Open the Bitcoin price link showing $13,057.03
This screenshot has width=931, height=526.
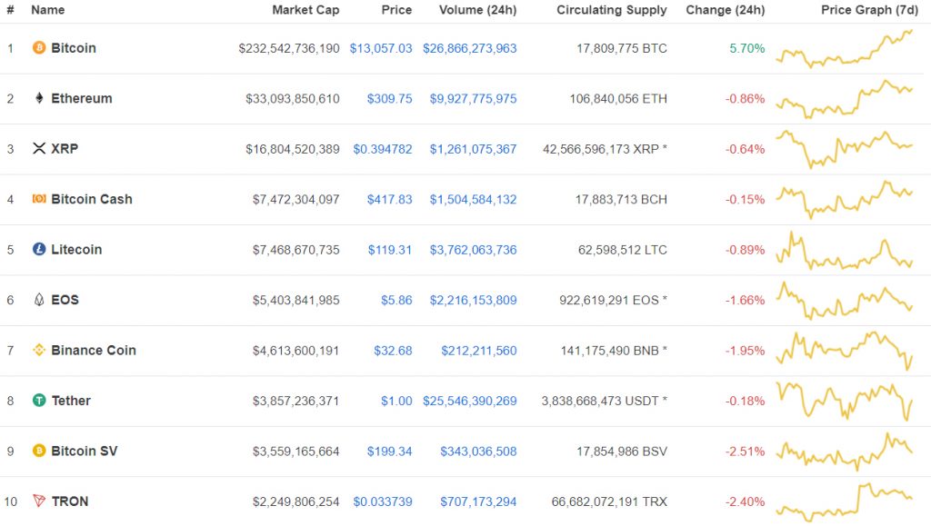click(x=383, y=48)
